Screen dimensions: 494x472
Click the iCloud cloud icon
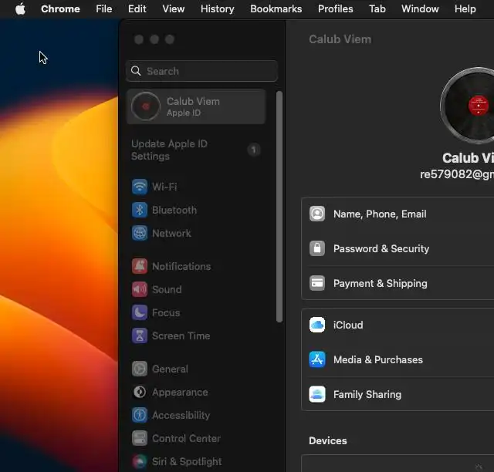coord(317,325)
